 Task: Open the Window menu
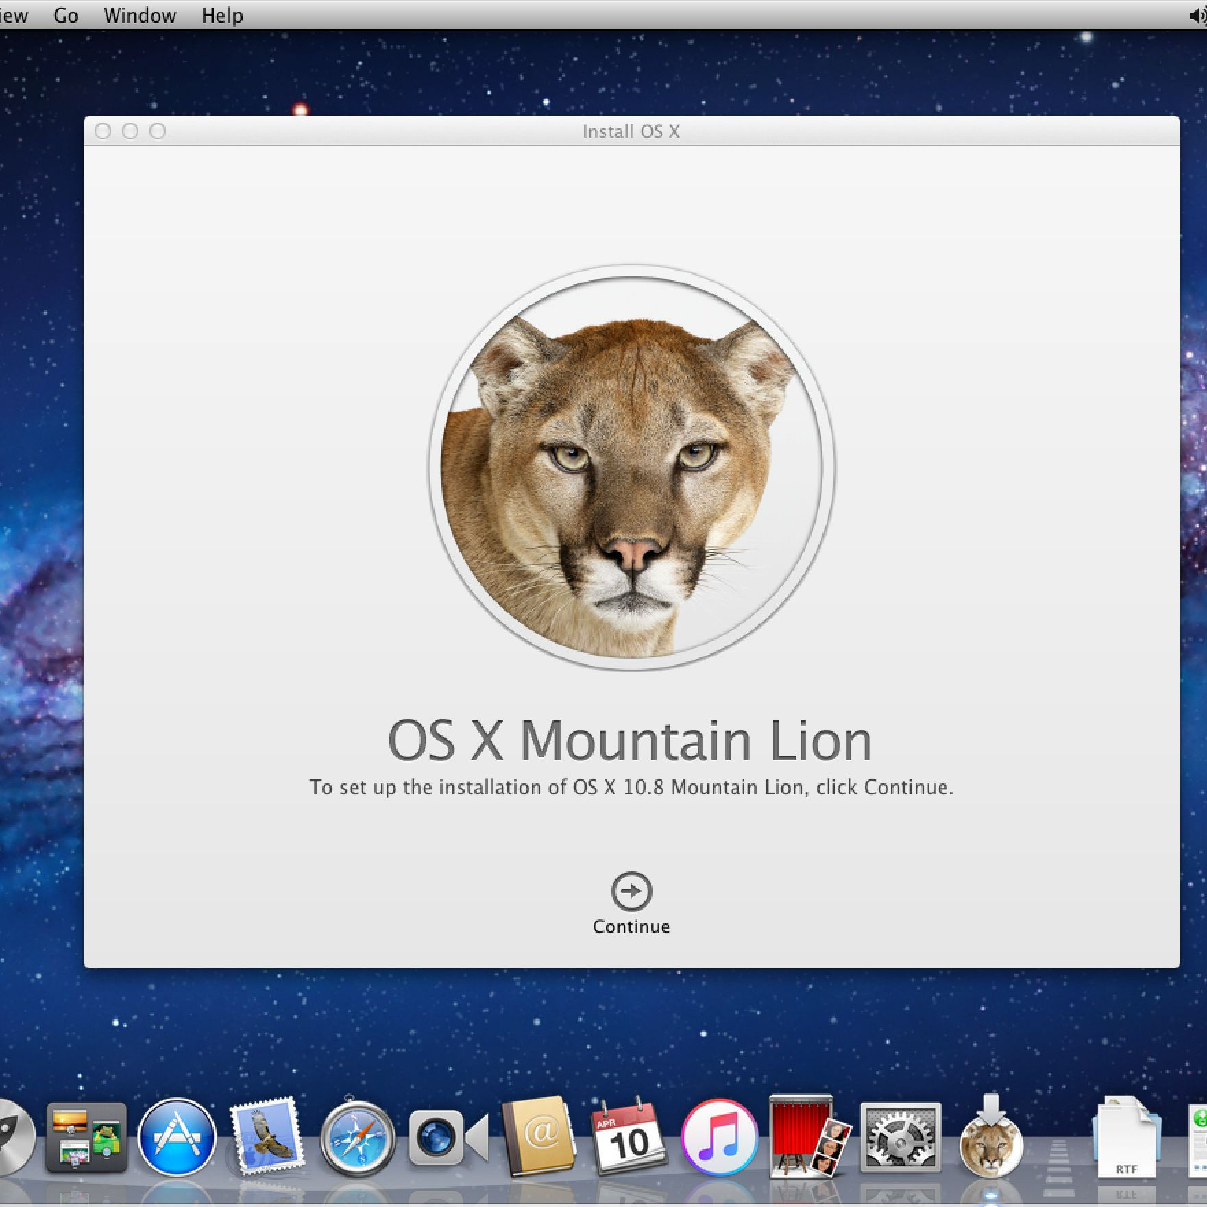pos(140,15)
